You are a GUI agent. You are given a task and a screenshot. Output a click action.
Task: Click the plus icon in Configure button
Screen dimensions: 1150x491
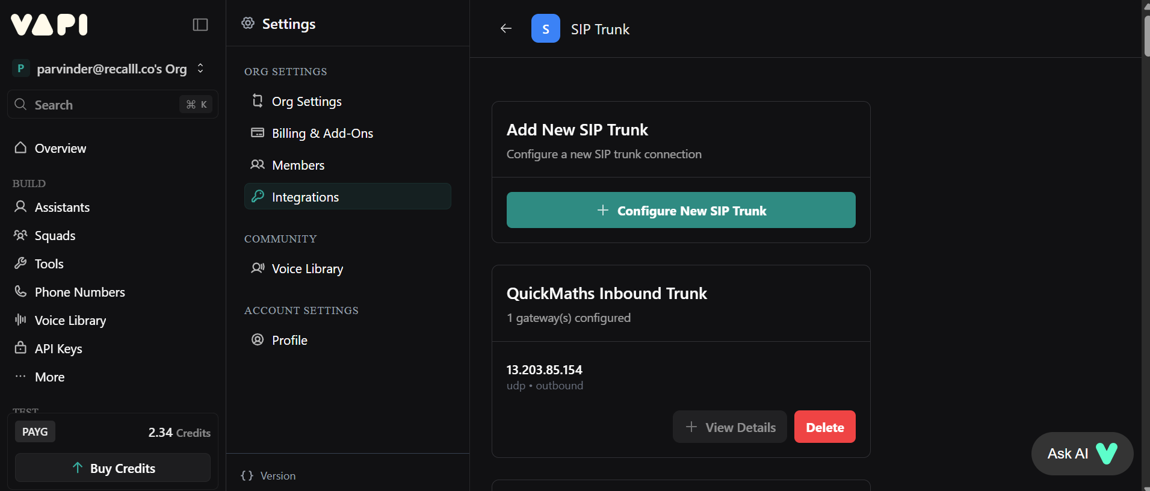pos(602,210)
